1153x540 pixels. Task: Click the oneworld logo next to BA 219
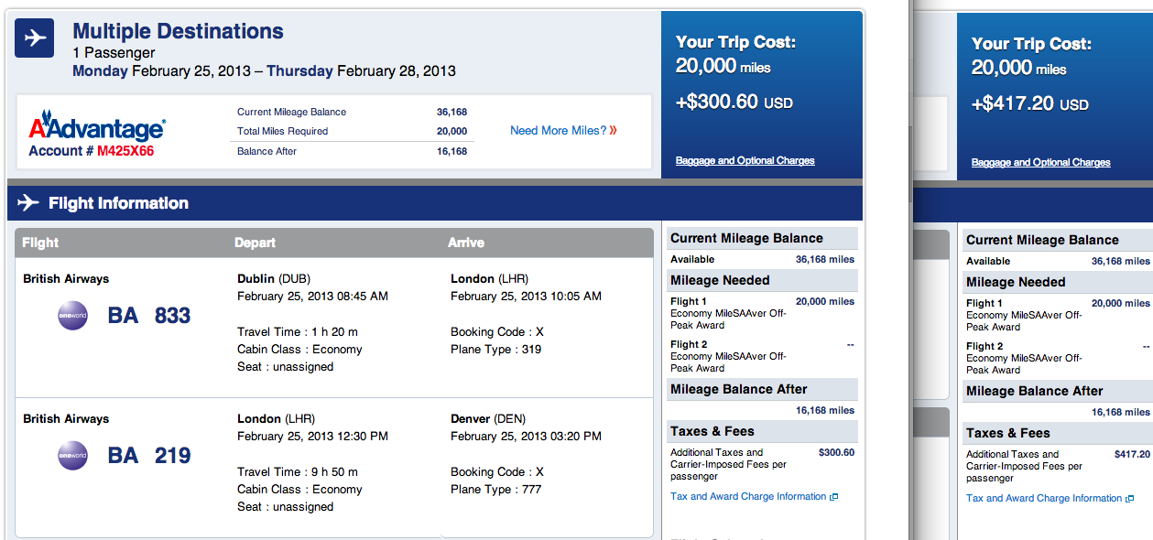tap(72, 455)
